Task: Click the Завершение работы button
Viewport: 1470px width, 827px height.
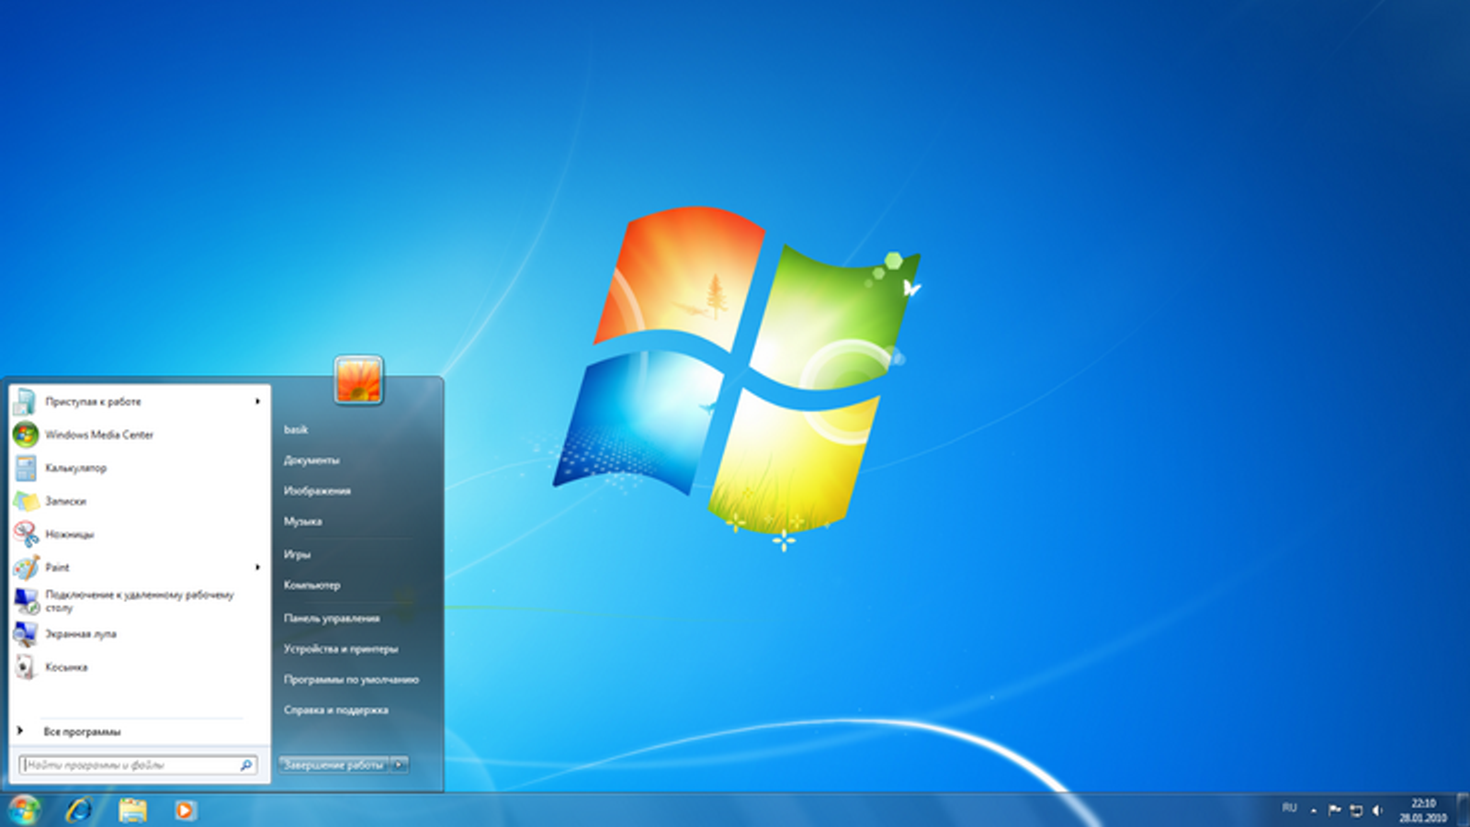Action: (x=334, y=765)
